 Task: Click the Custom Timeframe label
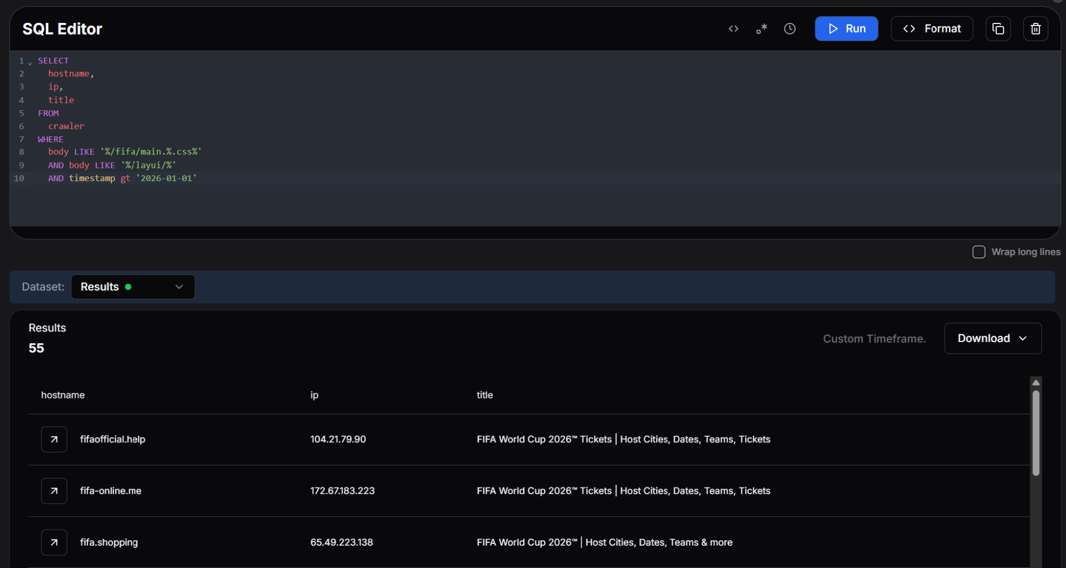(875, 339)
